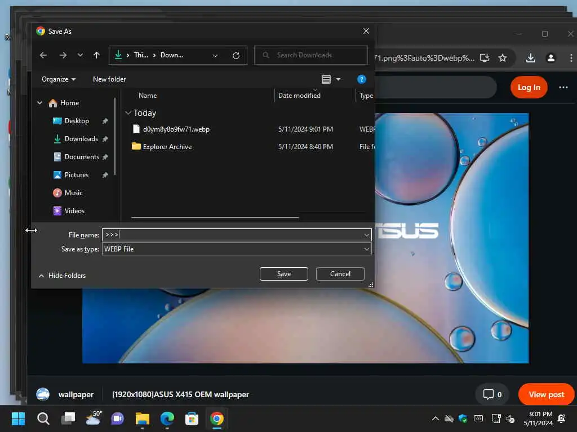Click the Save button

284,274
